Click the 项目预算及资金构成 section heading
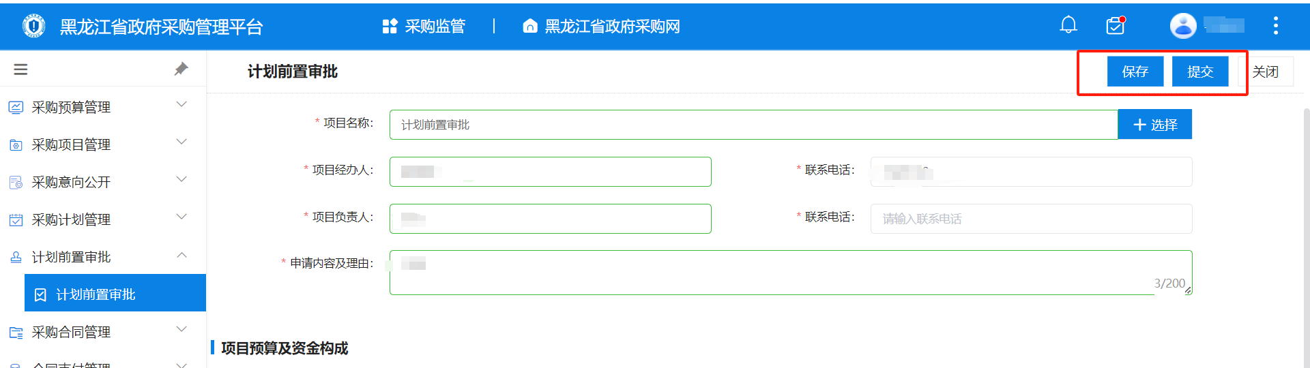This screenshot has width=1310, height=368. tap(285, 348)
